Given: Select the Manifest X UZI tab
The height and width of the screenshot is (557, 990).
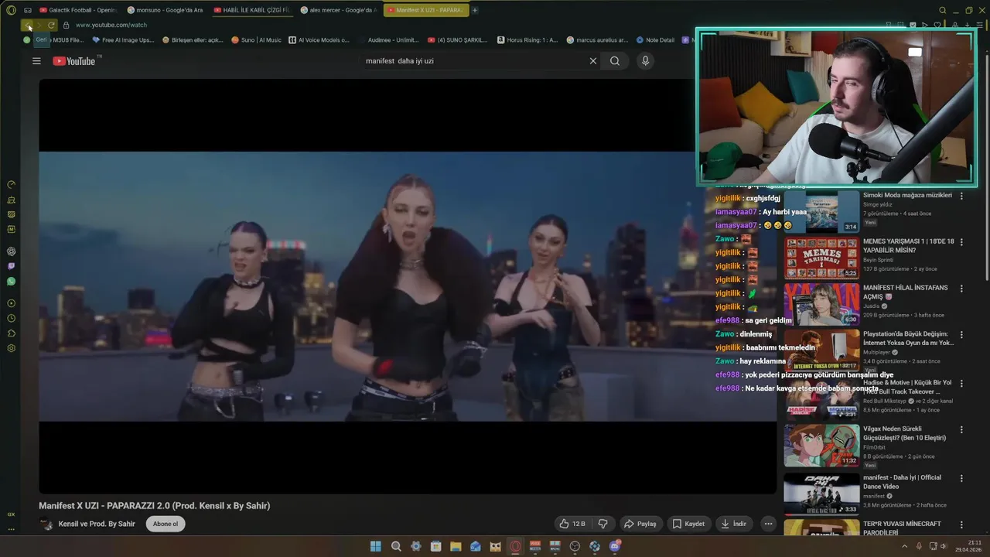Looking at the screenshot, I should [x=425, y=10].
